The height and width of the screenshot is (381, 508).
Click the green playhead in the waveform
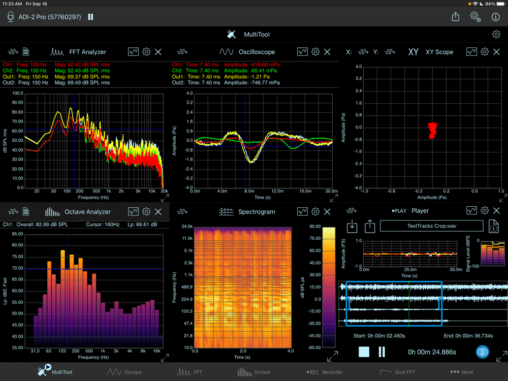(409, 302)
